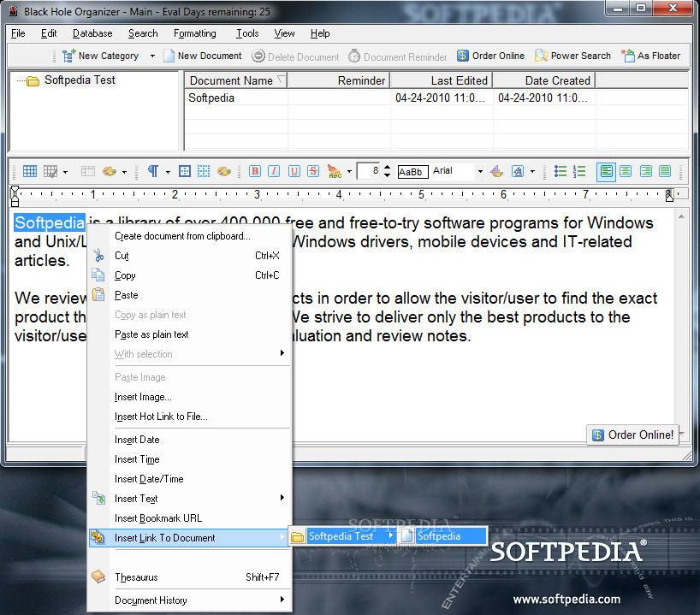This screenshot has height=615, width=700.
Task: Increase font size with up arrow
Action: click(387, 168)
